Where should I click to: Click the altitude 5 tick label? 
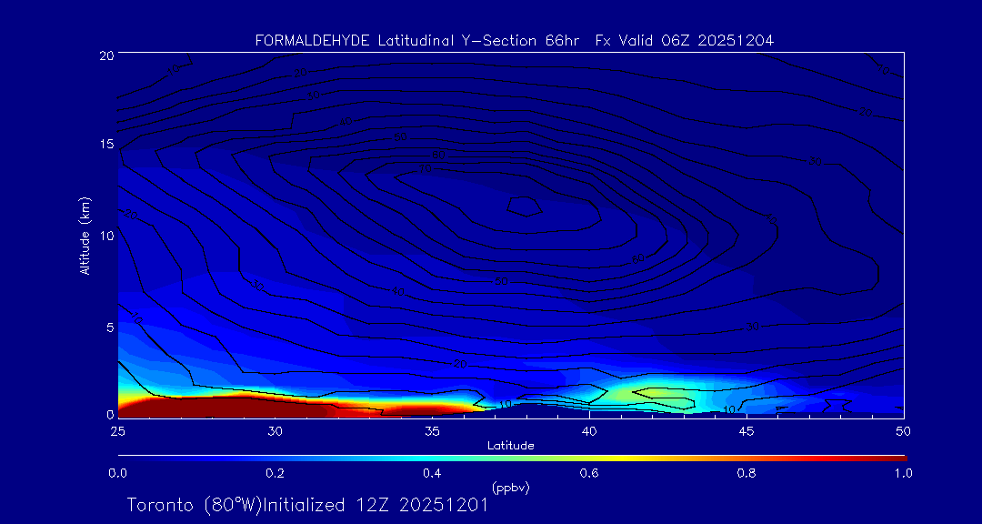[109, 327]
